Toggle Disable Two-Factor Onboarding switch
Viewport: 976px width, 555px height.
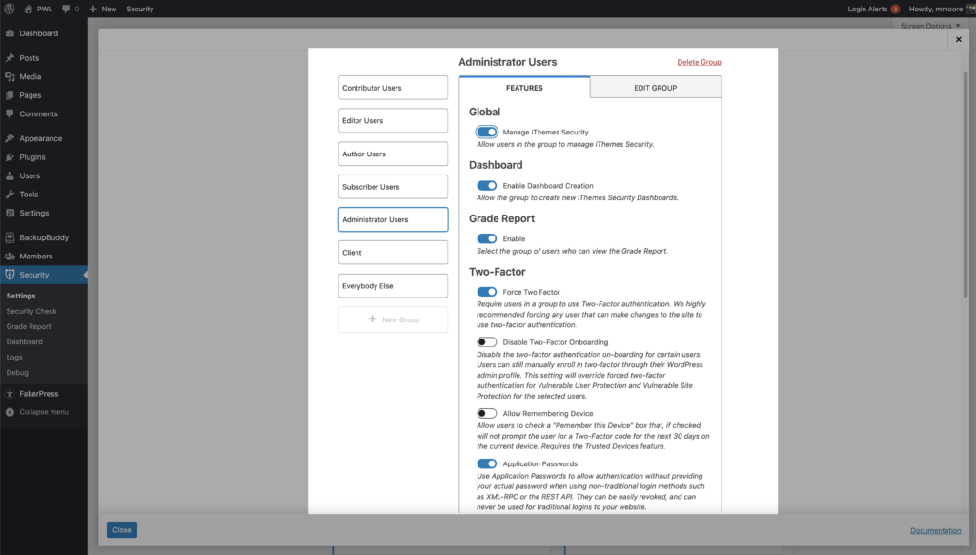pos(487,342)
